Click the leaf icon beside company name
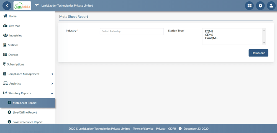 37,6
